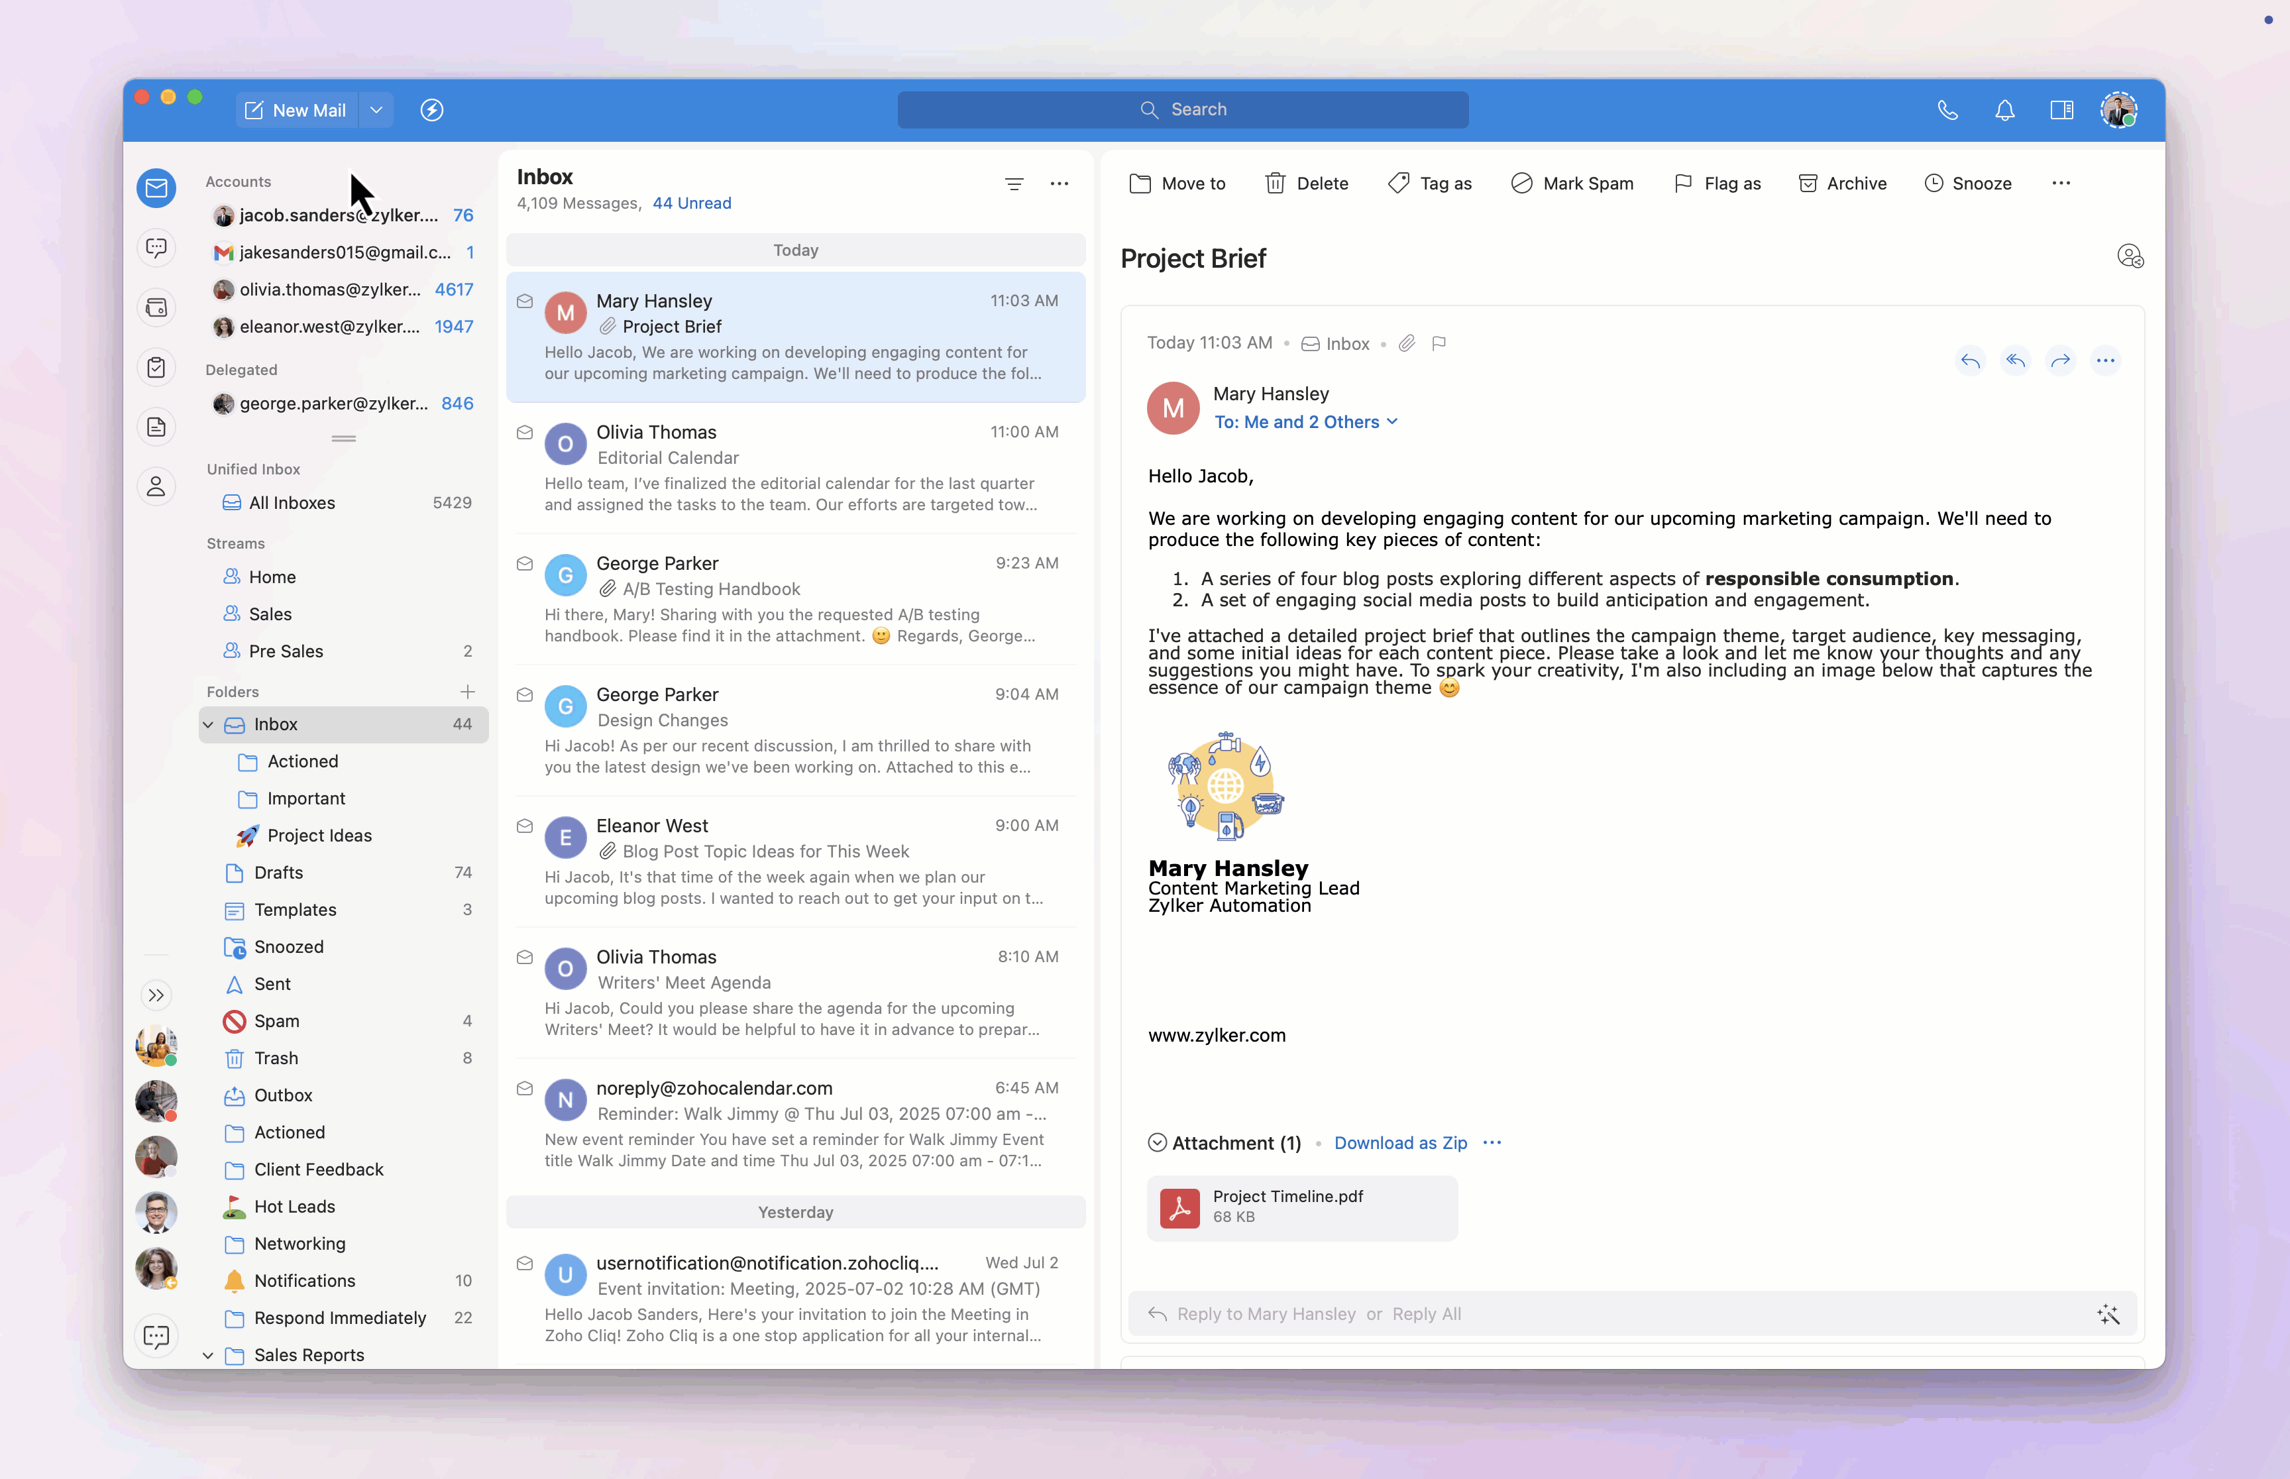
Task: Click the AI compose sparkle icon
Action: (x=2108, y=1314)
